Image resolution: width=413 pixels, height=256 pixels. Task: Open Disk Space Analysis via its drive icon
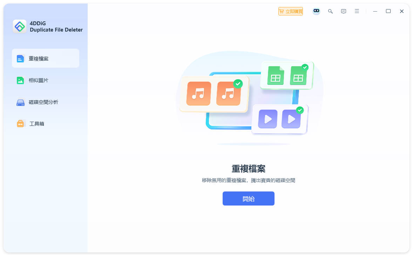coord(20,102)
